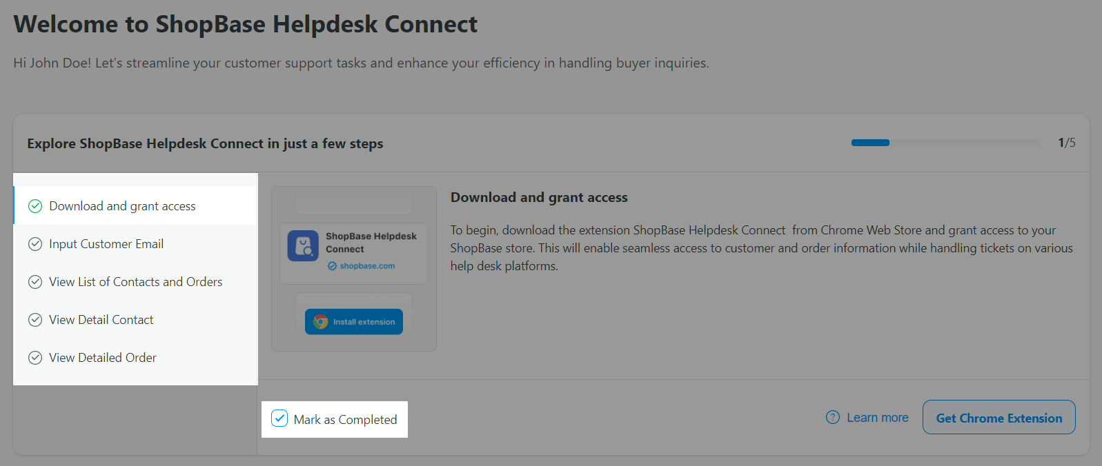Image resolution: width=1102 pixels, height=466 pixels.
Task: Click the check circle icon beside View Detailed Order
Action: click(x=35, y=358)
